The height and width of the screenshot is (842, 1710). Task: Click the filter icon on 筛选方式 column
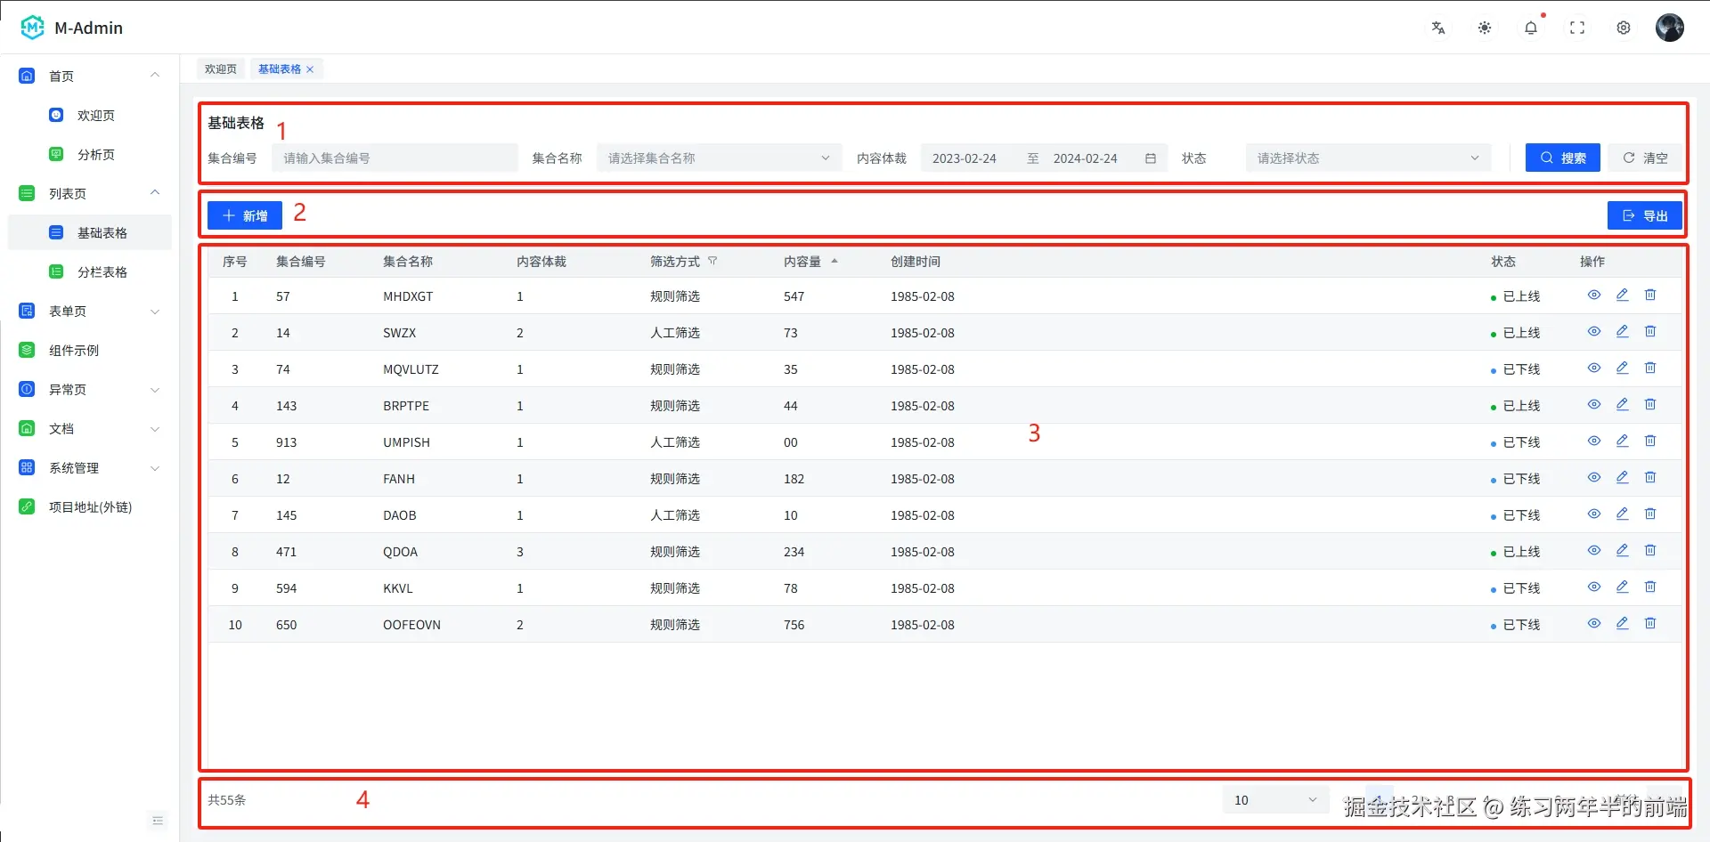coord(712,261)
